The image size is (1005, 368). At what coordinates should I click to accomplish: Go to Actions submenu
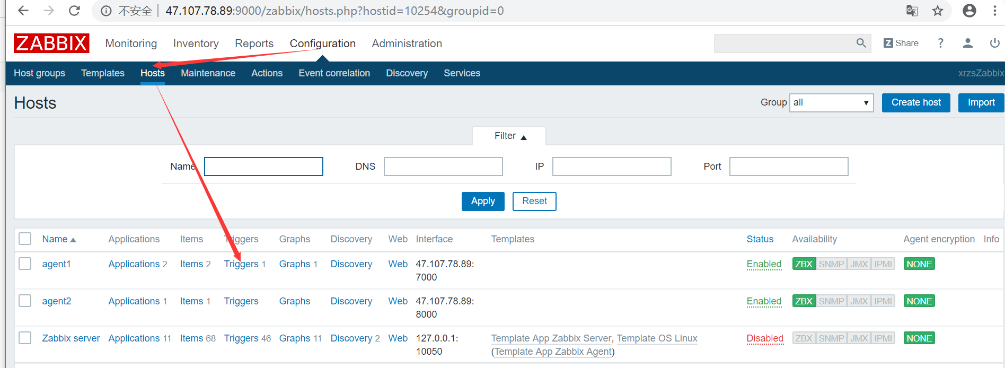pyautogui.click(x=267, y=73)
